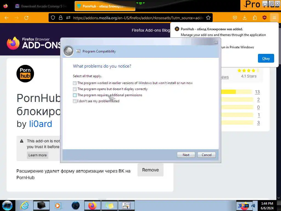Click the dialog's round back arrow button
The width and height of the screenshot is (281, 211).
click(x=68, y=51)
